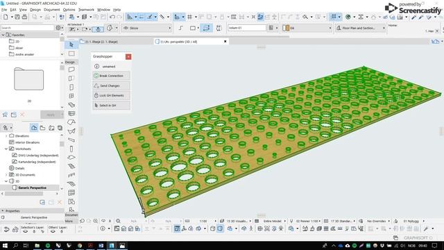This screenshot has width=444, height=250.
Task: Click the Volum-01 ID input field
Action: (x=247, y=28)
